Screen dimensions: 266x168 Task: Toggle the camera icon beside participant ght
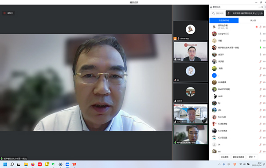[264, 110]
